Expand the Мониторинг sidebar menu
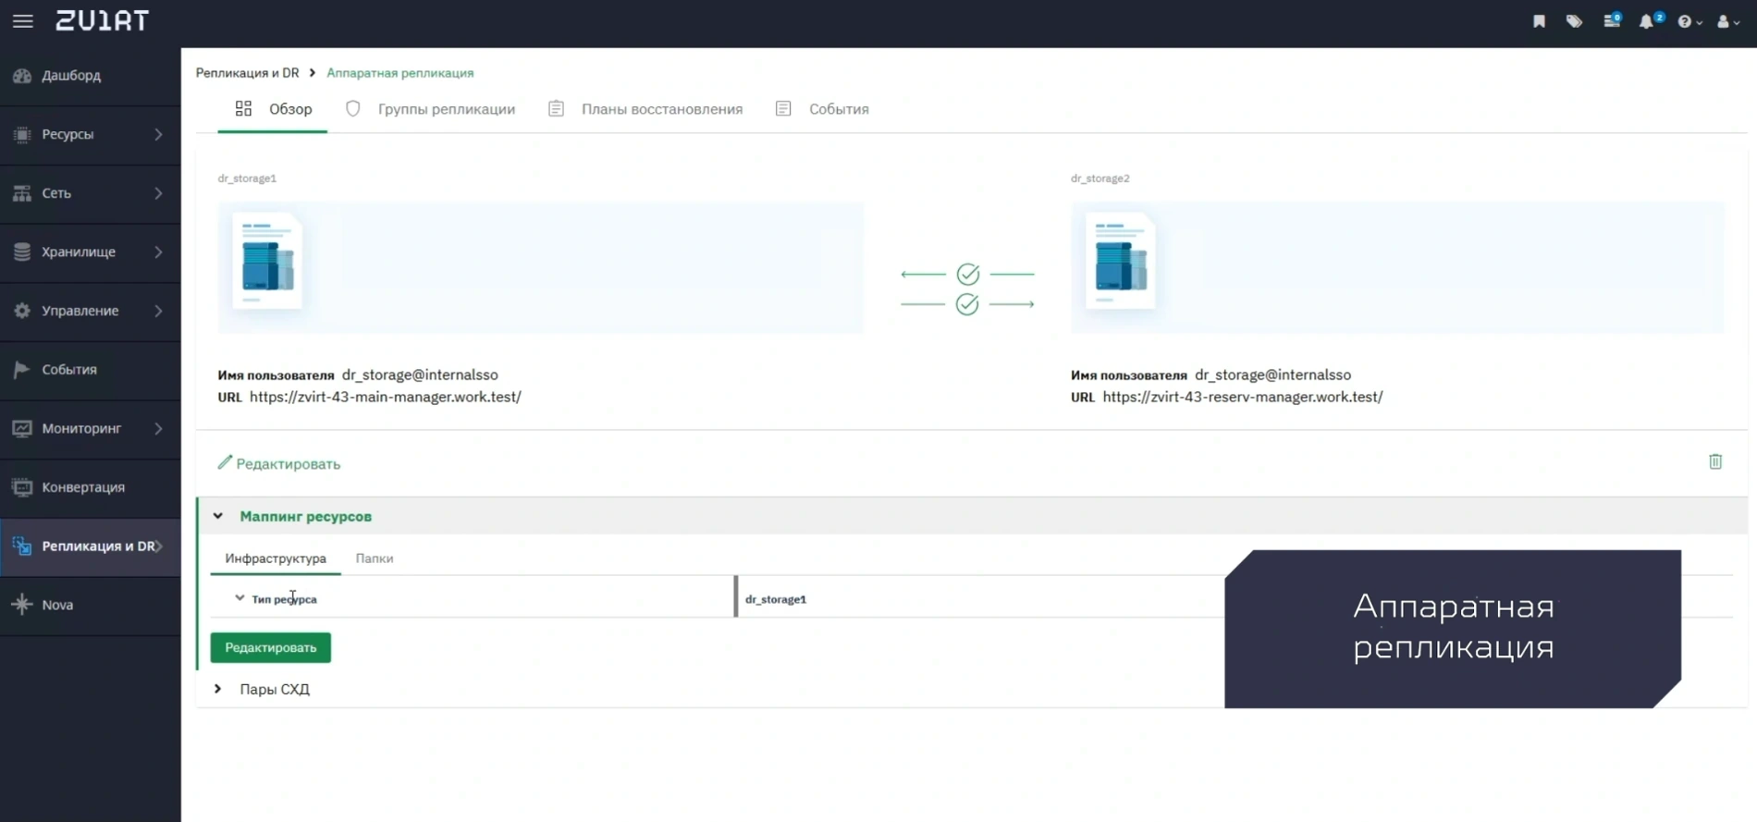Image resolution: width=1757 pixels, height=822 pixels. point(91,428)
